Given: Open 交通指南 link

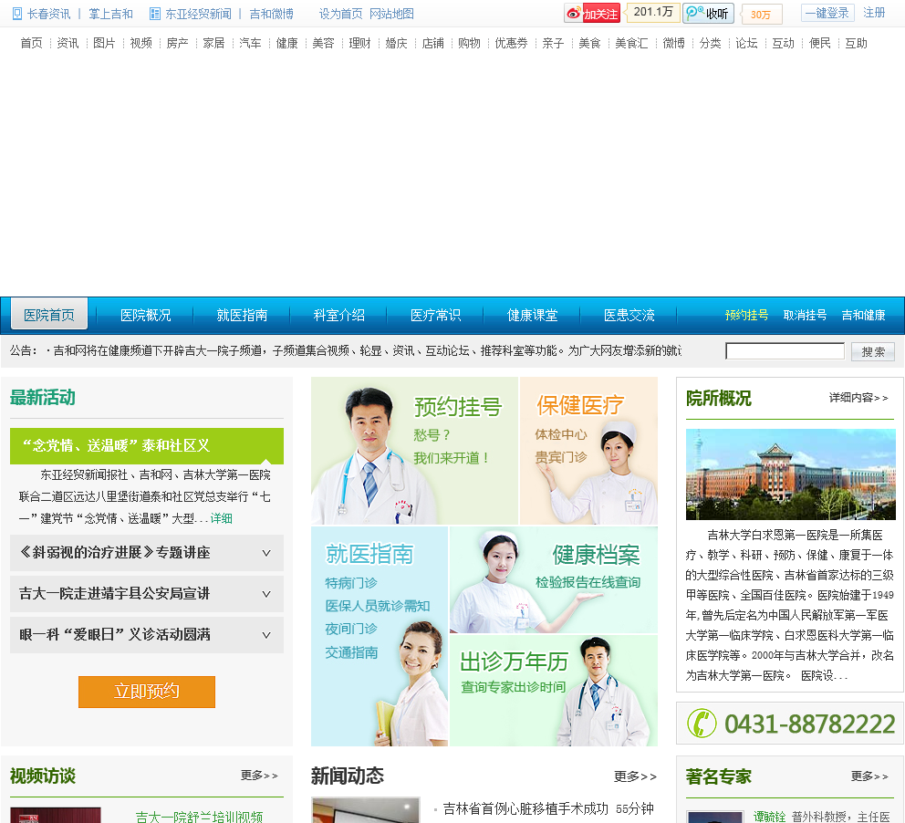Looking at the screenshot, I should click(351, 652).
